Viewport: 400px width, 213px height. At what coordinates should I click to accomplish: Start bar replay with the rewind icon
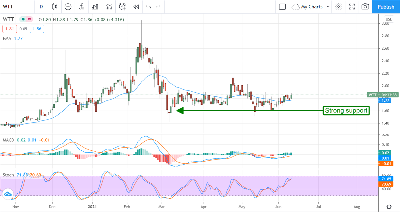point(136,7)
